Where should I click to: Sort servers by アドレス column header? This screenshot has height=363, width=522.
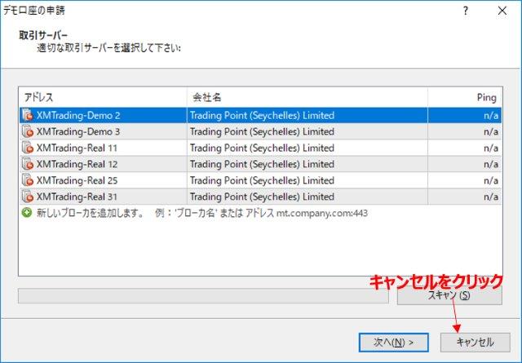tap(104, 97)
